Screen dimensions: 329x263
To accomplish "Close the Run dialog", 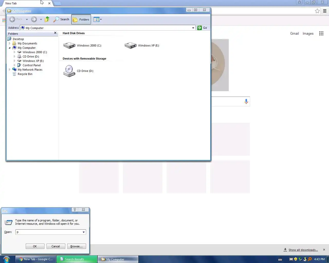I will coord(83,210).
